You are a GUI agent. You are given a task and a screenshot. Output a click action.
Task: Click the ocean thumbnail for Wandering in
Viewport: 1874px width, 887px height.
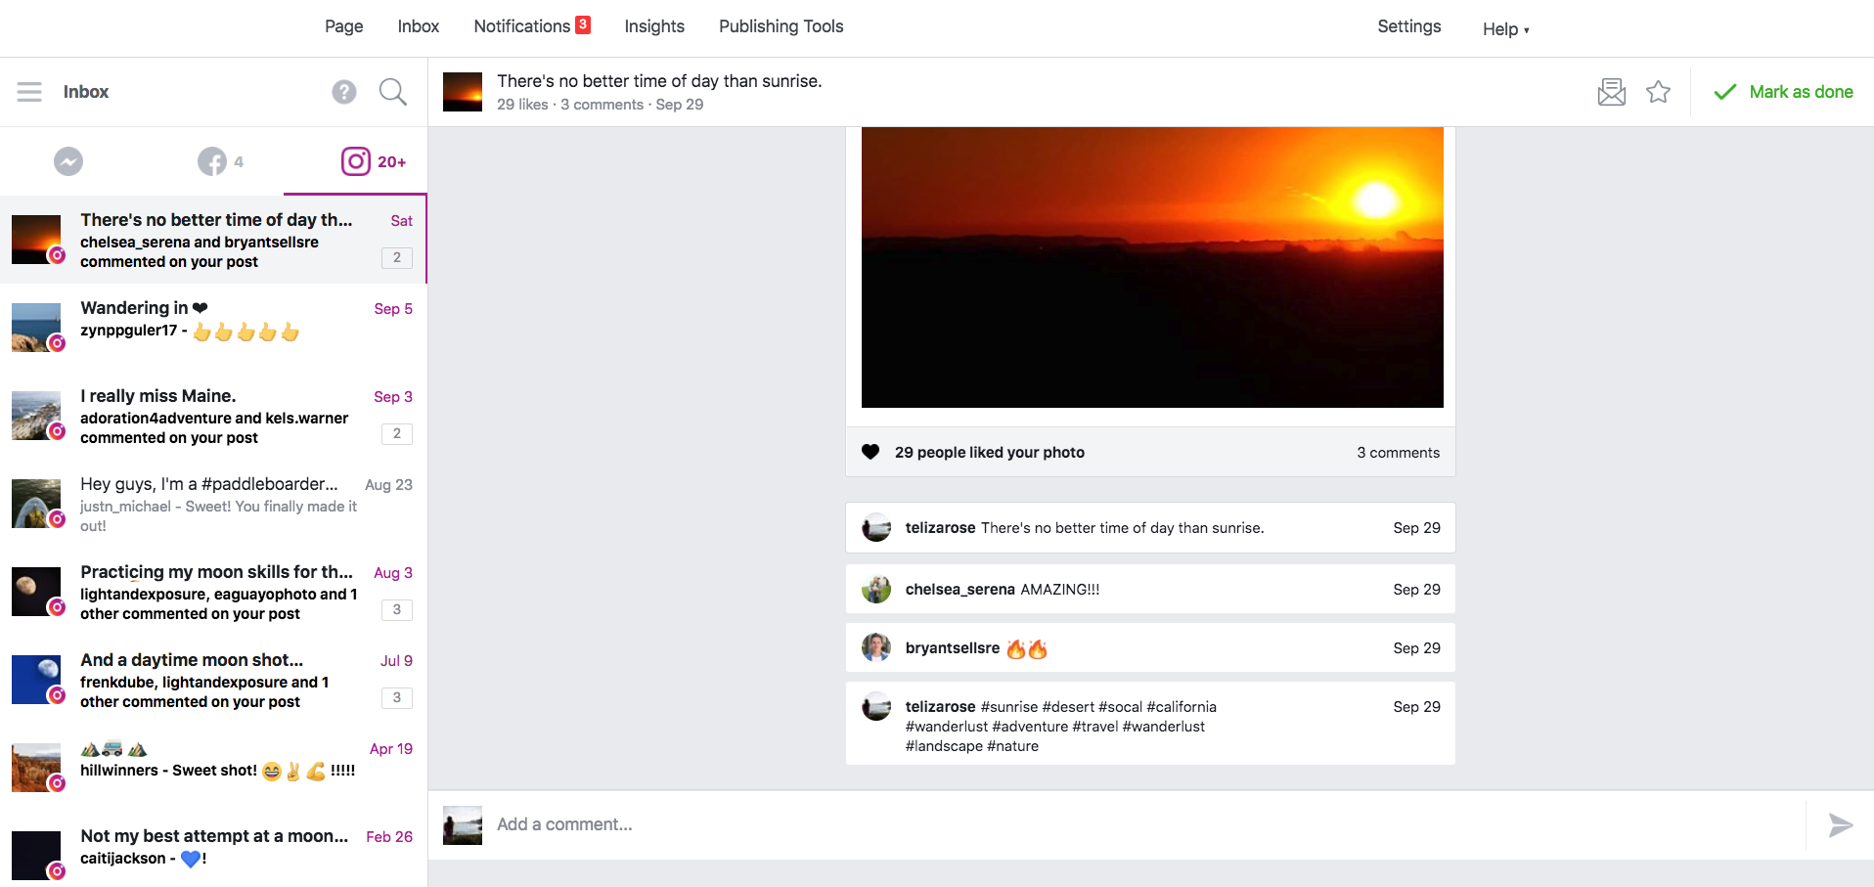pyautogui.click(x=36, y=328)
